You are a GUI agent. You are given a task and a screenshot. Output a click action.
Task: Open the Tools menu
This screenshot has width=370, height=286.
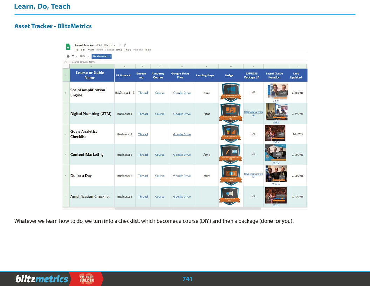coord(128,50)
